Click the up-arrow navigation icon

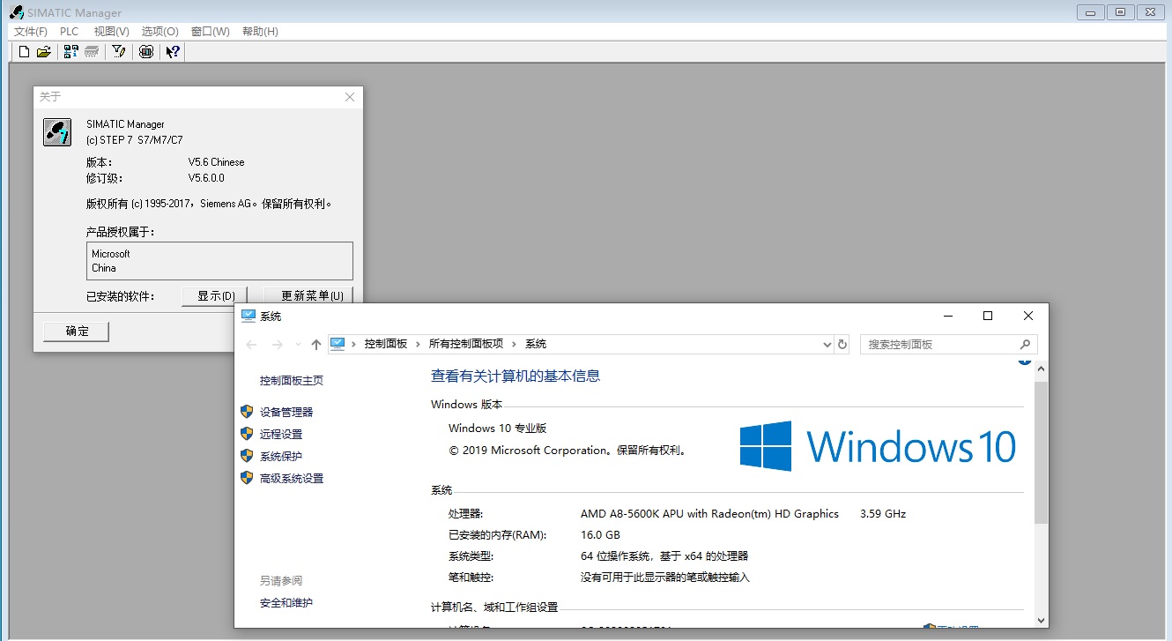[316, 344]
